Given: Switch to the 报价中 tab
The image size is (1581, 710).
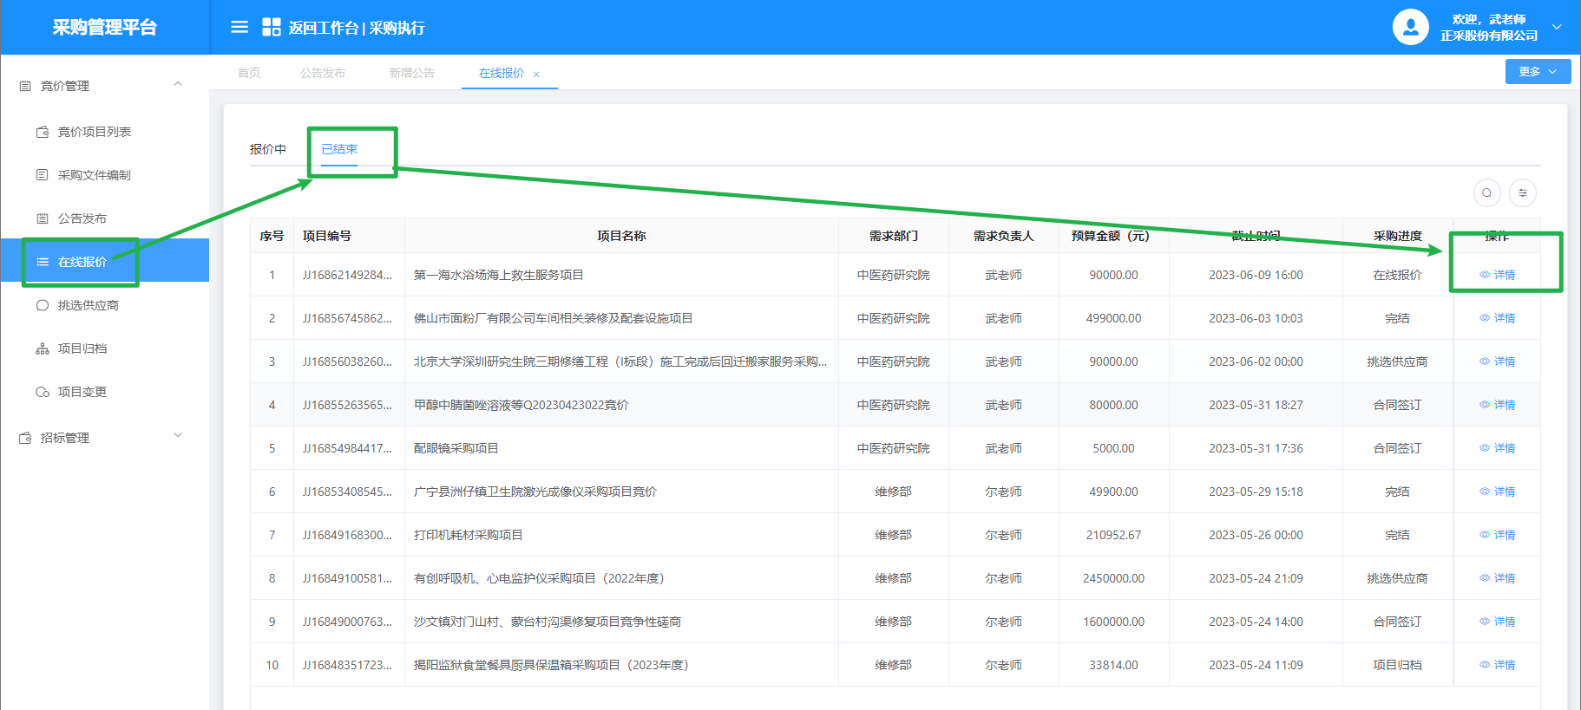Looking at the screenshot, I should coord(268,149).
